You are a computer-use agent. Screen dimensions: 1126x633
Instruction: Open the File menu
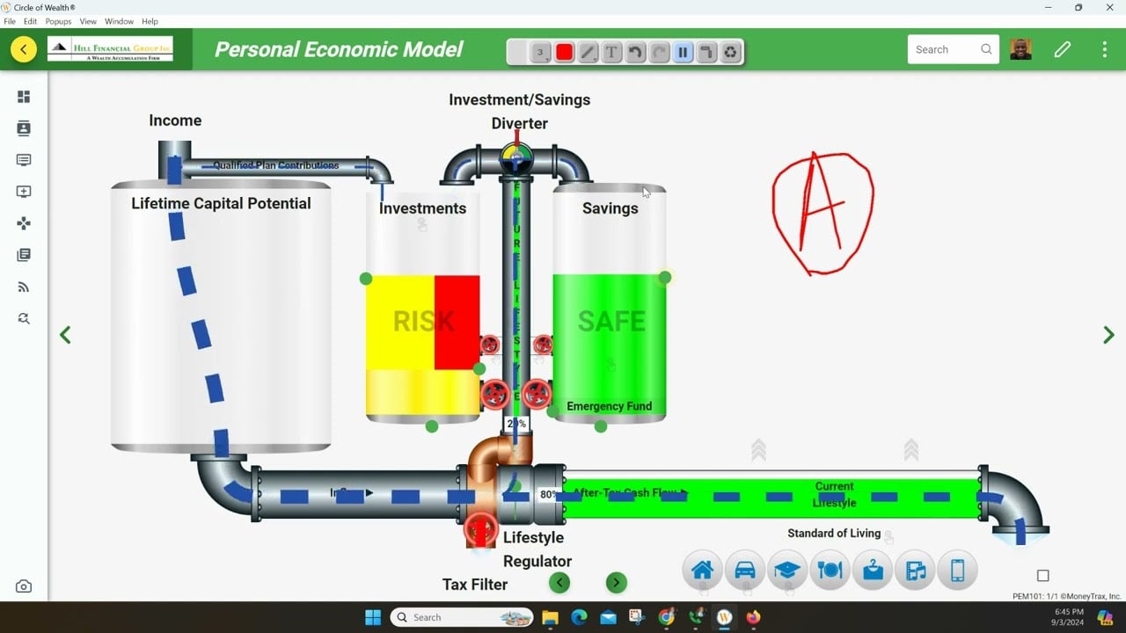coord(10,21)
